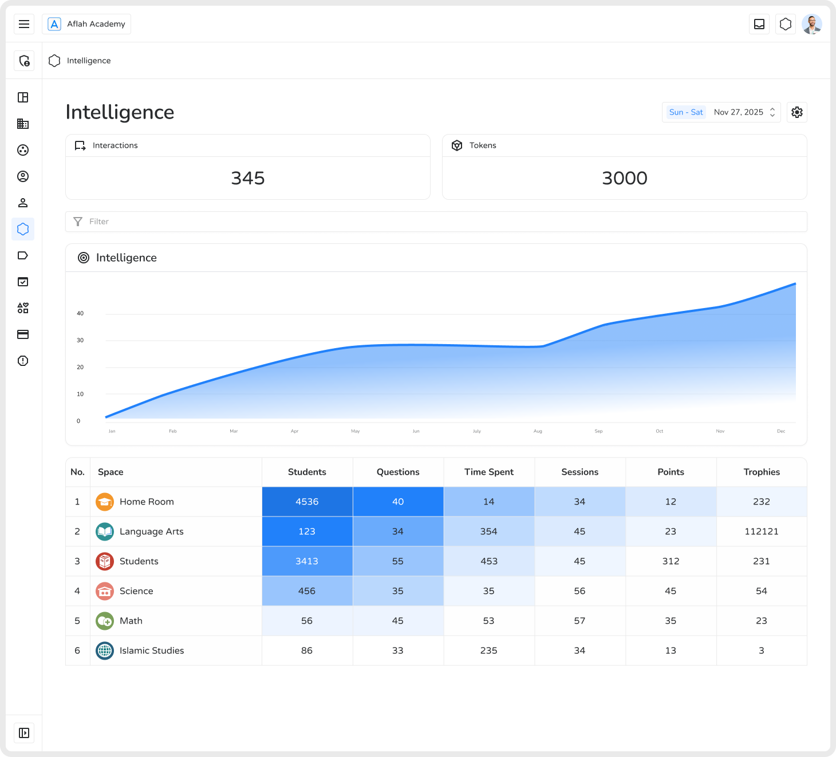836x757 pixels.
Task: Click the alerts octagon icon at sidebar bottom
Action: pyautogui.click(x=23, y=361)
